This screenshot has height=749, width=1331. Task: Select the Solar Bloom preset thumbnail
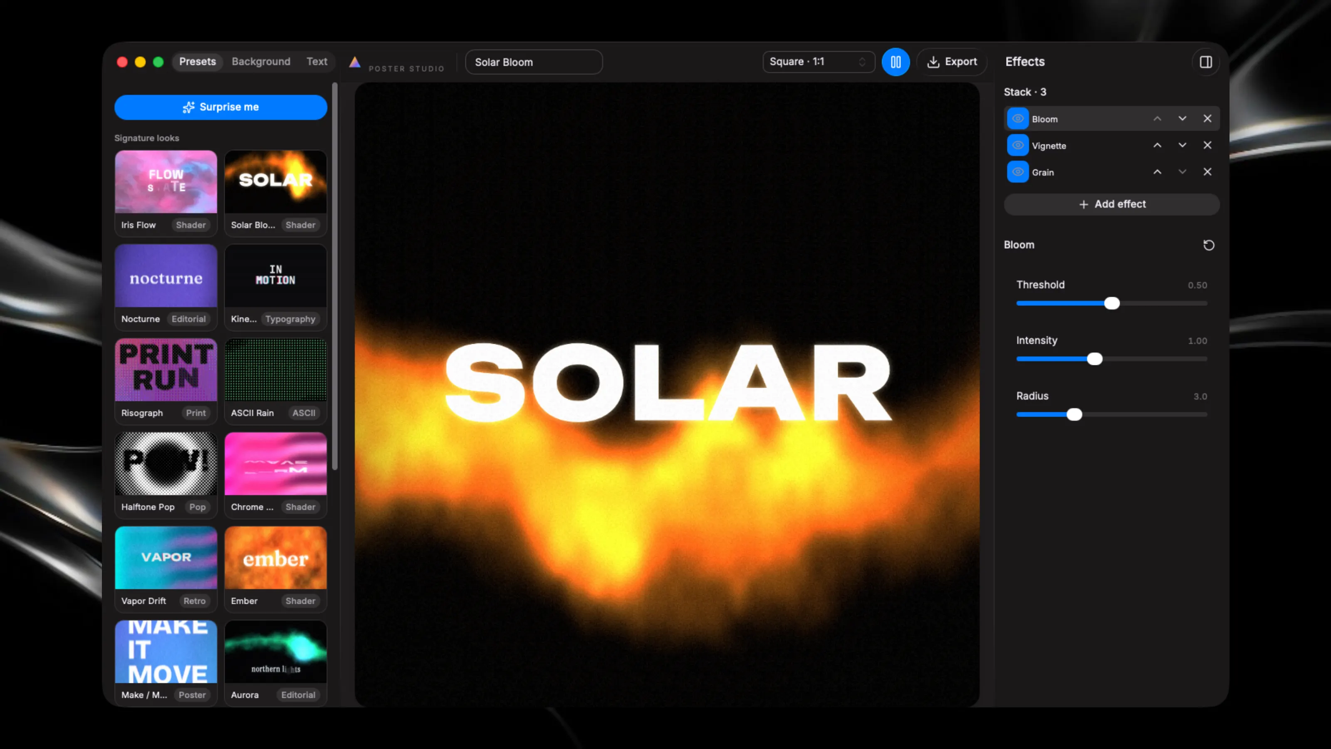pos(275,182)
